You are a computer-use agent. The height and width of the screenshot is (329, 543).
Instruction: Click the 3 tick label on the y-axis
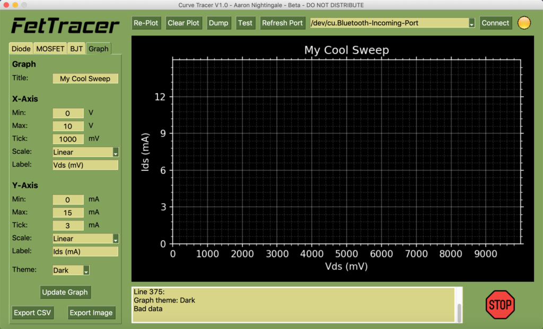pyautogui.click(x=163, y=207)
